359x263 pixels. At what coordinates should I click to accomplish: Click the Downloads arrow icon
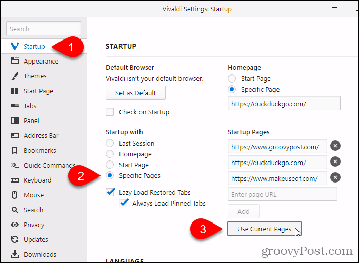tap(15, 254)
